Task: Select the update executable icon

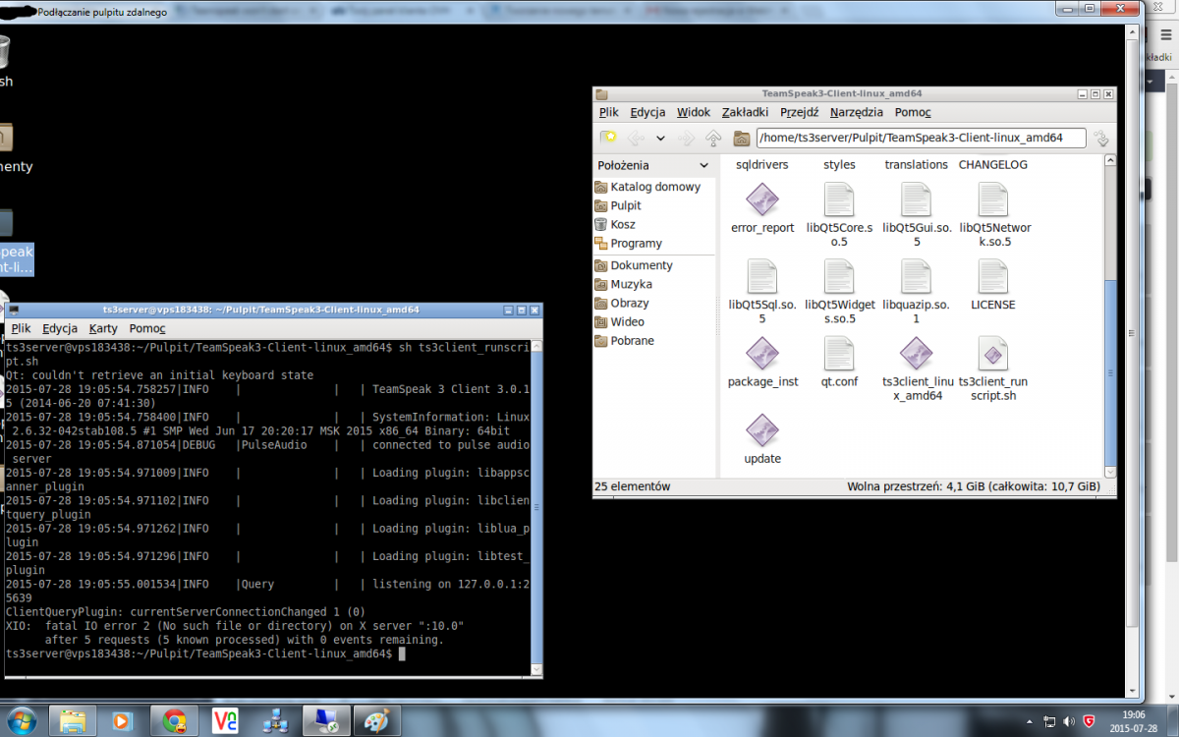Action: (762, 430)
